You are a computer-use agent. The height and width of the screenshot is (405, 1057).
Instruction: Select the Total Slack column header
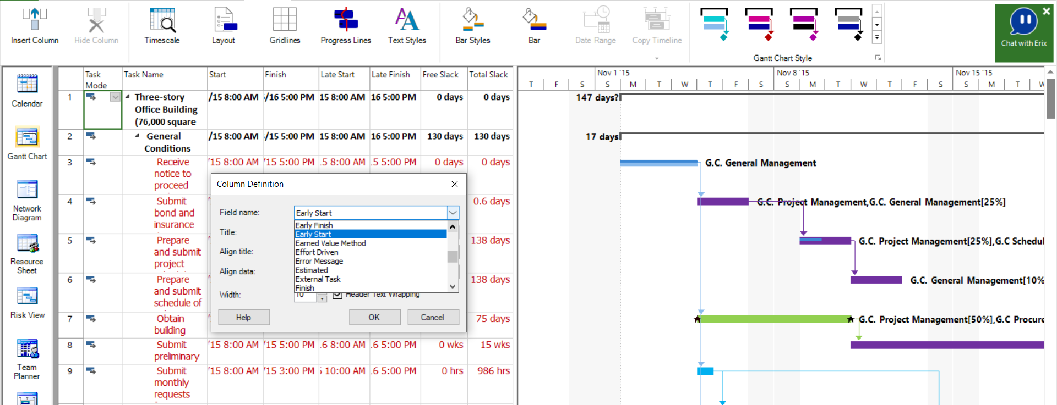click(x=489, y=79)
